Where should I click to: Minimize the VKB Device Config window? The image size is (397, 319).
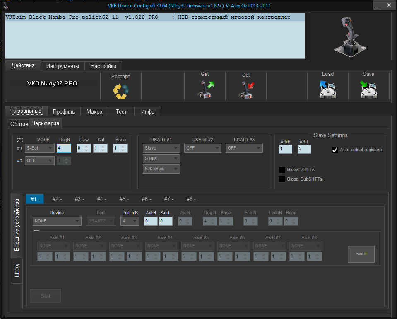(x=377, y=5)
